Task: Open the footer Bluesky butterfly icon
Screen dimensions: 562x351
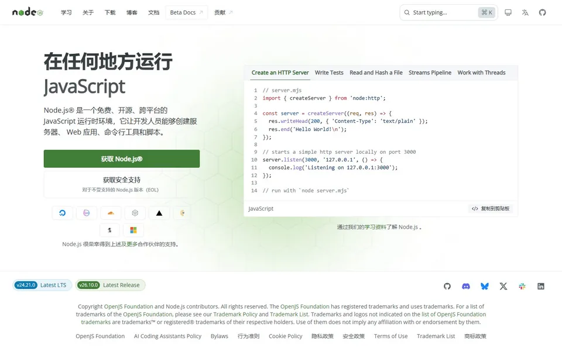Action: [x=485, y=286]
